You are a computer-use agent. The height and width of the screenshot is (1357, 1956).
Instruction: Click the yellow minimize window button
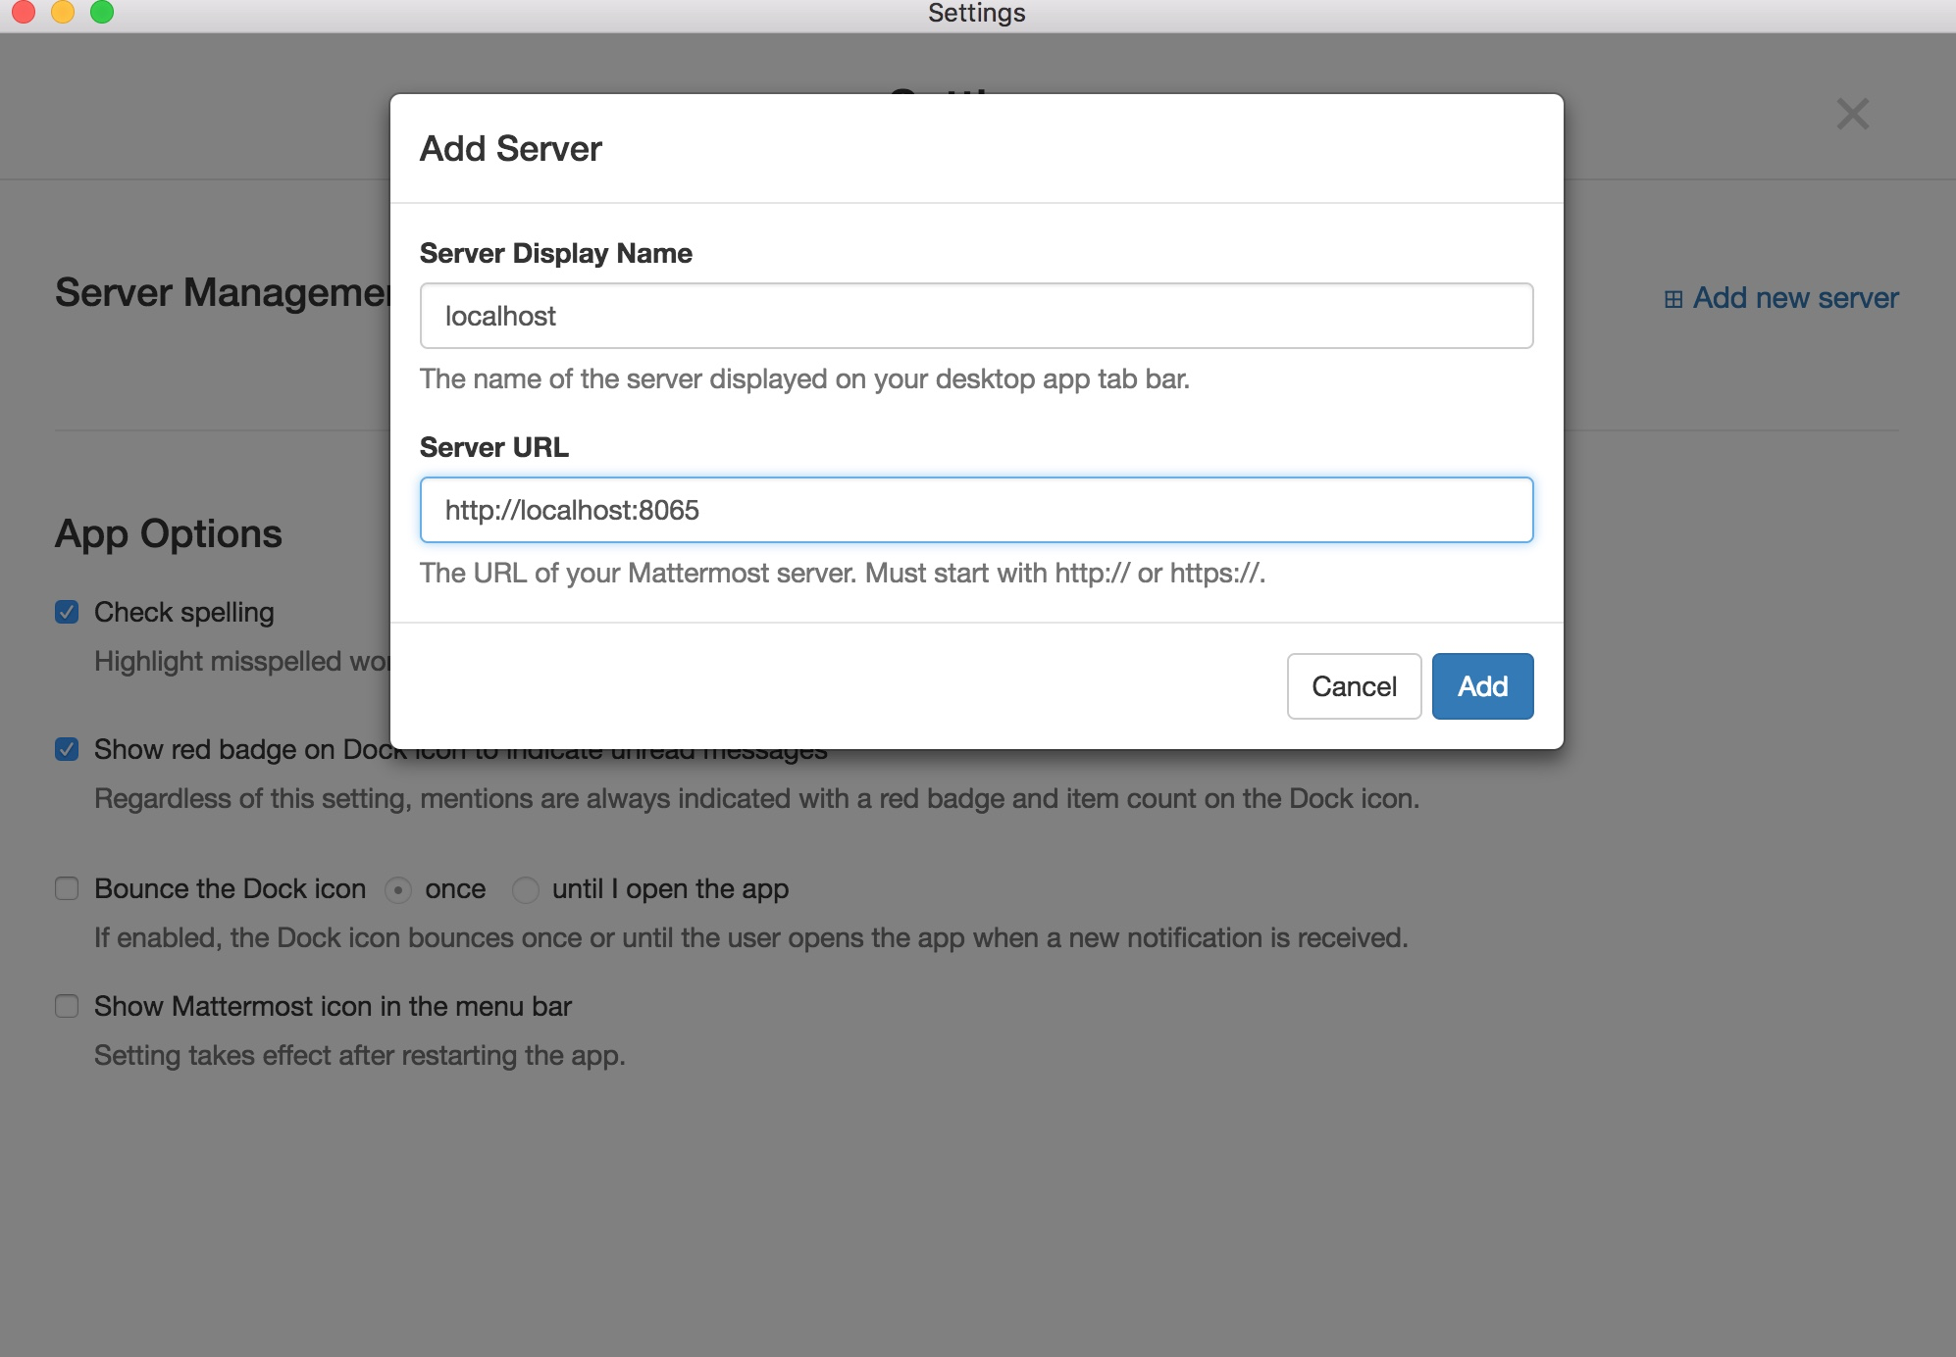[x=63, y=12]
